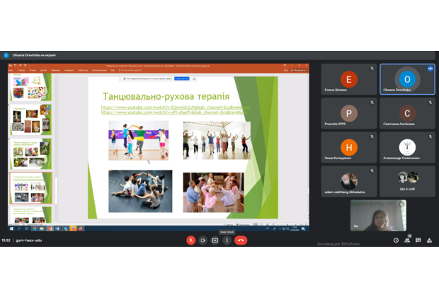Click the present screen button

click(x=215, y=240)
